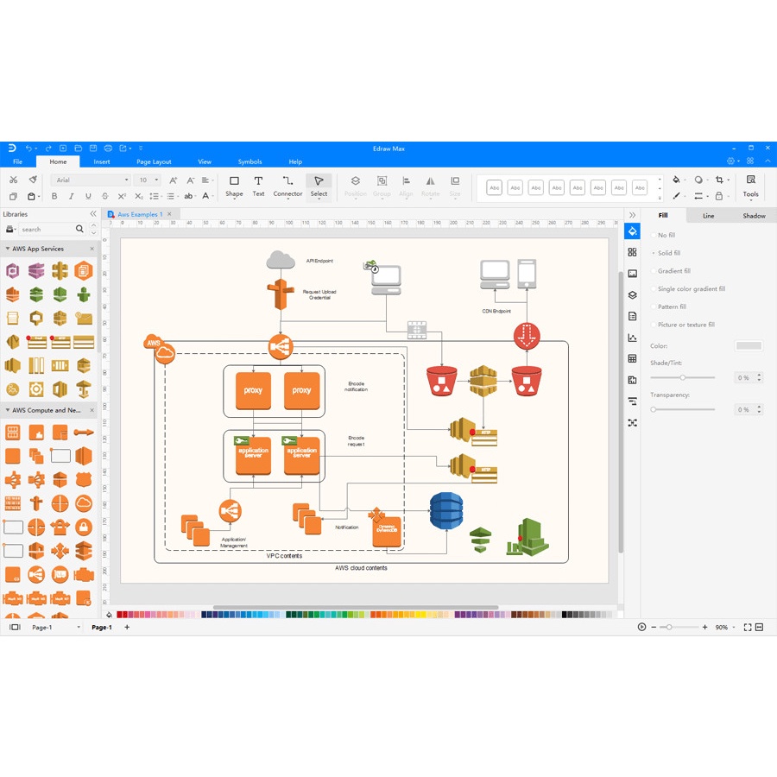Image resolution: width=777 pixels, height=777 pixels.
Task: Click the left proxy shape on canvas
Action: tap(253, 390)
